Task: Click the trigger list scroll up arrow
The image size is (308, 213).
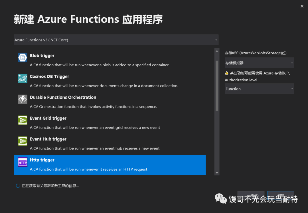Action: click(x=217, y=51)
